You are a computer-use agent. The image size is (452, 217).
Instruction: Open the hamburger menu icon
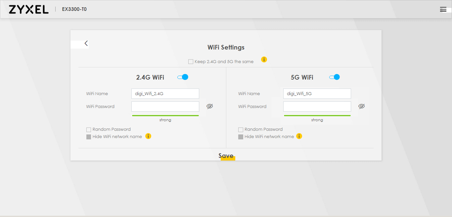pos(443,10)
